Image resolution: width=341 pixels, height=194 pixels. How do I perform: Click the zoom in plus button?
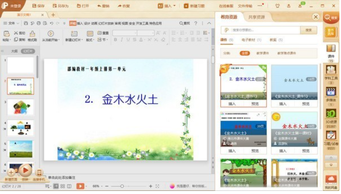click(x=151, y=186)
